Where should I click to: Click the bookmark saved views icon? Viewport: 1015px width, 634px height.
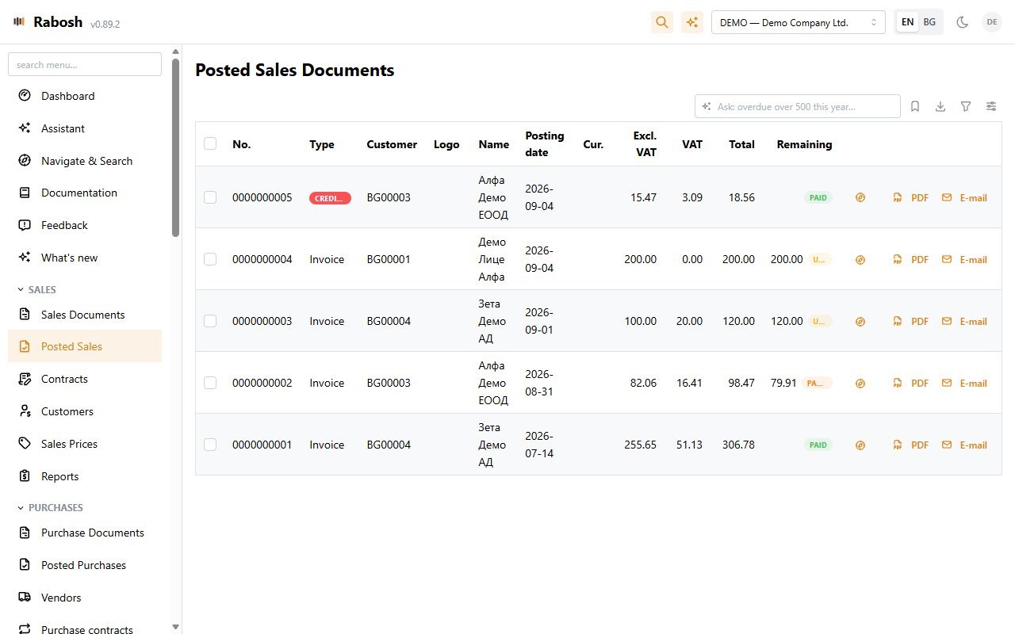(915, 106)
